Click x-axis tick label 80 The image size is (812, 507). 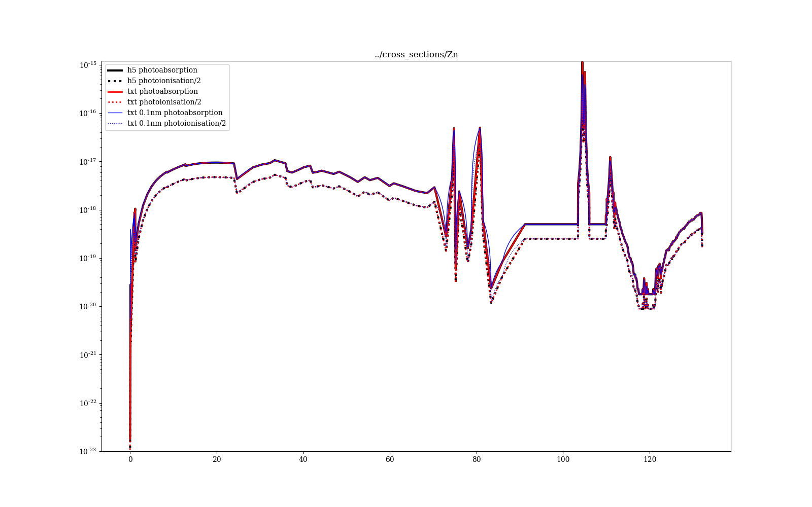[x=476, y=459]
